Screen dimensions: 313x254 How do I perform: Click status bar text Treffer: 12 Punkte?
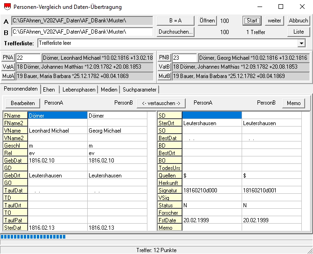[x=157, y=250]
